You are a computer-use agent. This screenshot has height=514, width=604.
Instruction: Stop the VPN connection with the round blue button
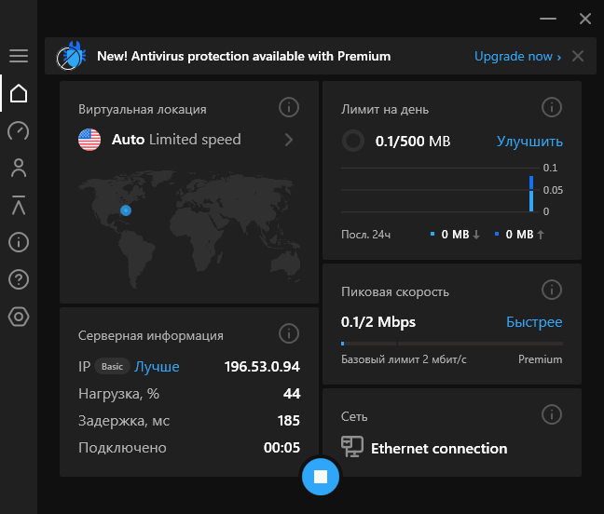(x=321, y=477)
